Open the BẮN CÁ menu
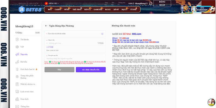Screen dimensions: 216x108 click(87, 9)
